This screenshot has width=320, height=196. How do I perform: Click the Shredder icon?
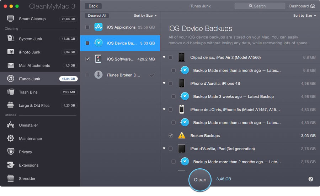tap(10, 178)
